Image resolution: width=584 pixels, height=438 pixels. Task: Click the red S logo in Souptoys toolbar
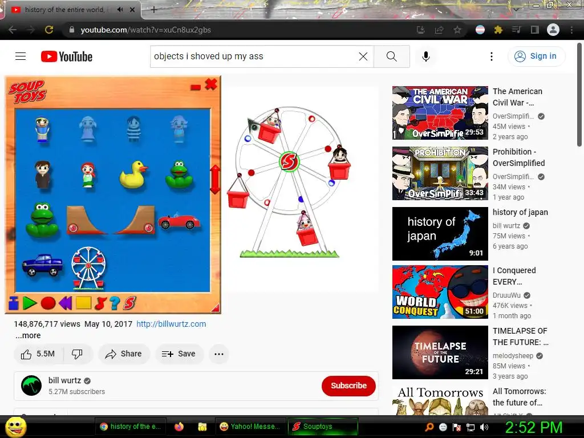click(x=129, y=303)
